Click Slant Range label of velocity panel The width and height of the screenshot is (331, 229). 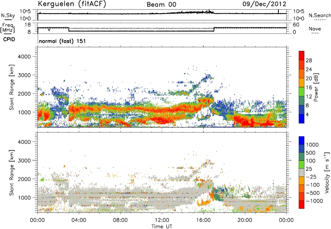click(x=12, y=172)
